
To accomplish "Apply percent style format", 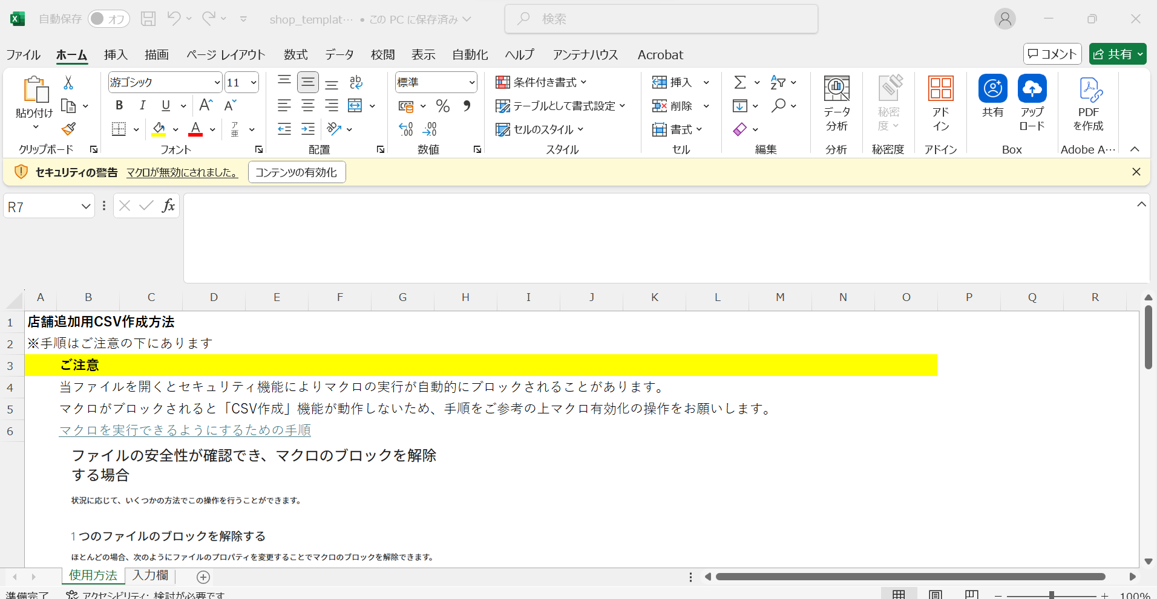I will coord(443,106).
